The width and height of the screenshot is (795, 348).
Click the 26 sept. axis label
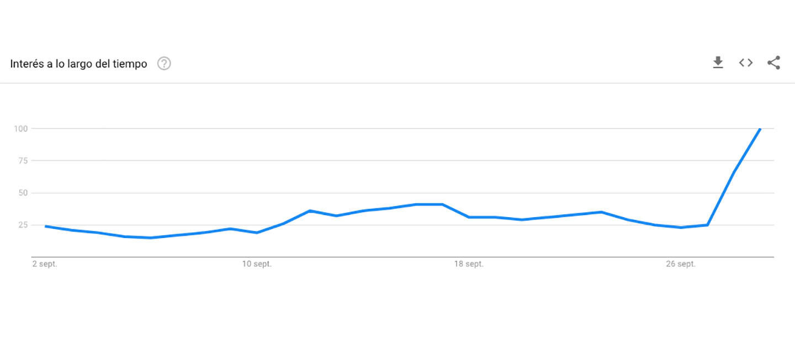681,264
